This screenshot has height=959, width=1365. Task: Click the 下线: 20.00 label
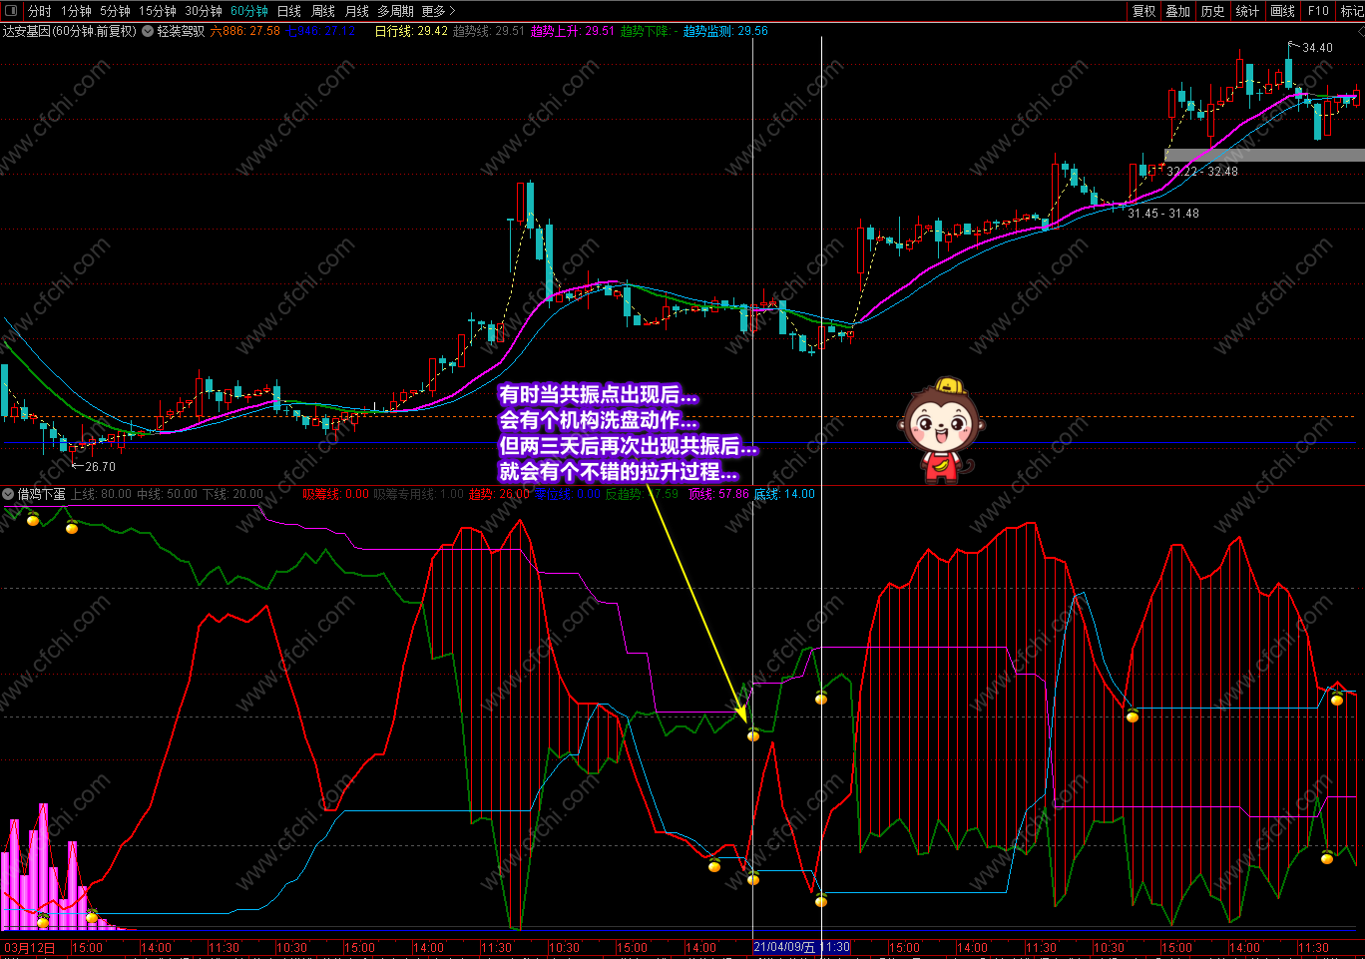232,494
